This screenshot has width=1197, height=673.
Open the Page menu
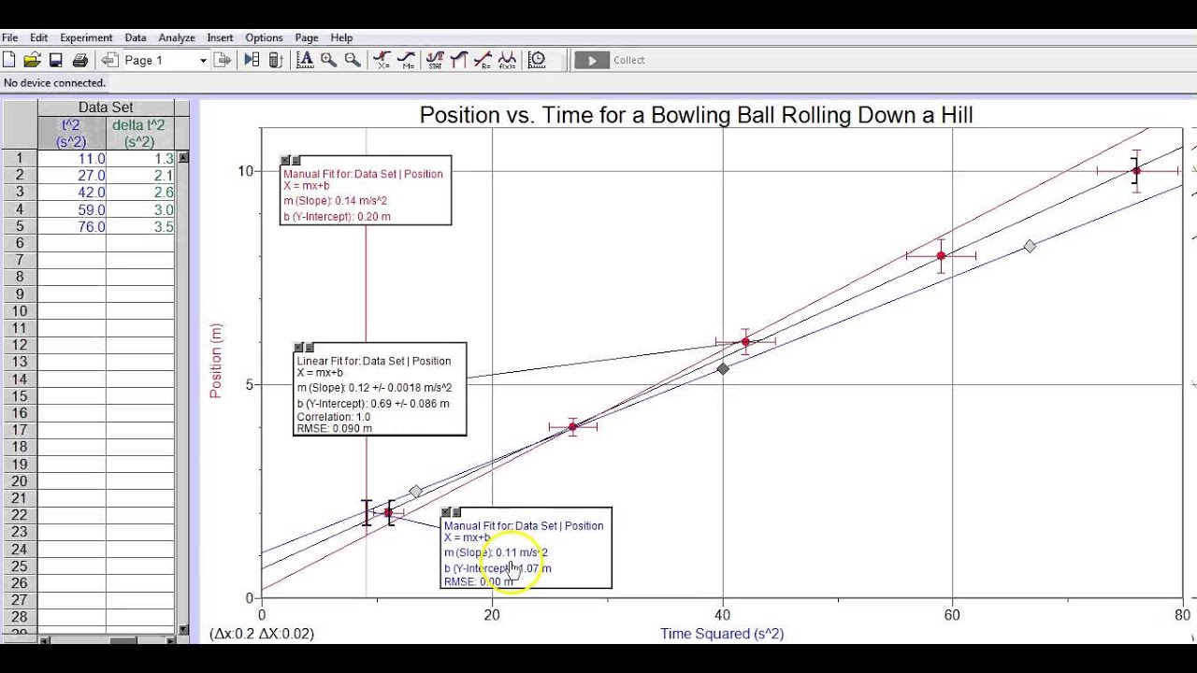[307, 38]
